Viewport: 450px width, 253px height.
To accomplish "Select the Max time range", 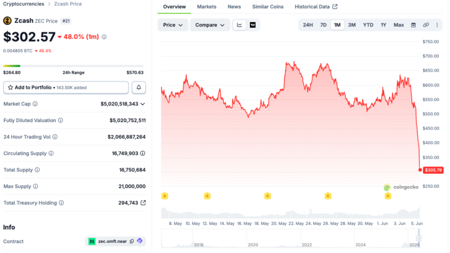I will [x=399, y=25].
